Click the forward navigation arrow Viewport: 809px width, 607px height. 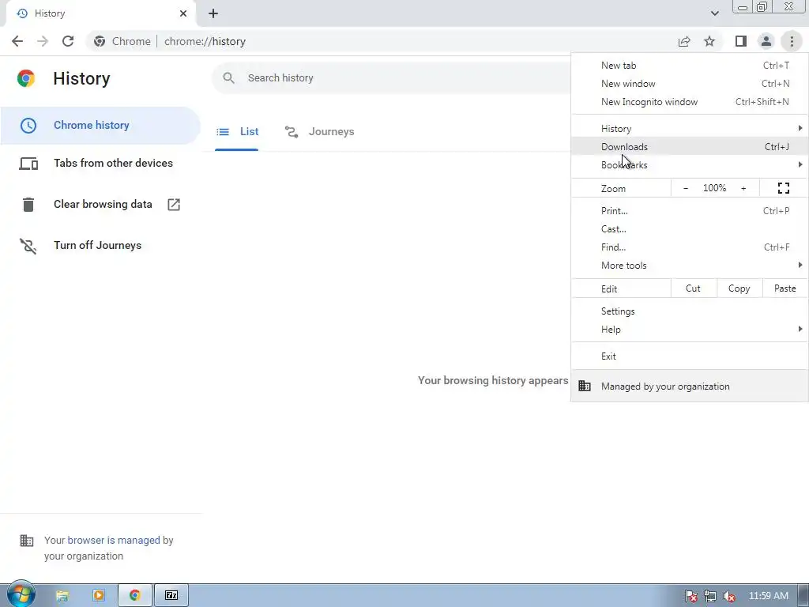tap(43, 41)
